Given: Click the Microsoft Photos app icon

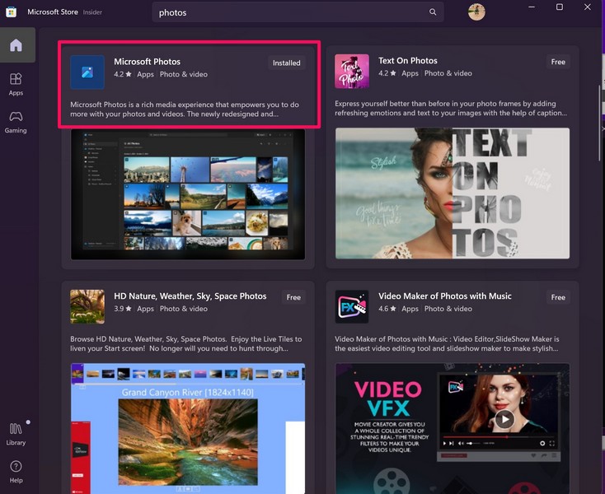Looking at the screenshot, I should point(87,72).
